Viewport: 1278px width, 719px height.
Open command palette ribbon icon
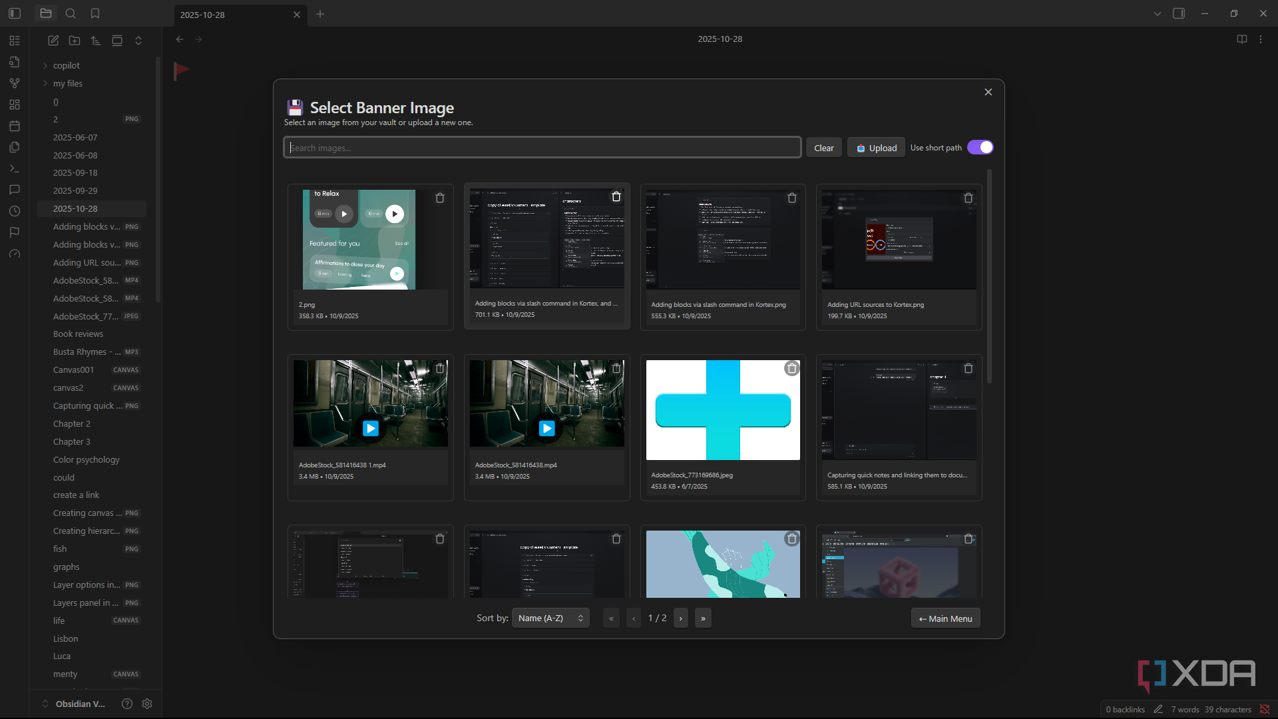(x=15, y=168)
